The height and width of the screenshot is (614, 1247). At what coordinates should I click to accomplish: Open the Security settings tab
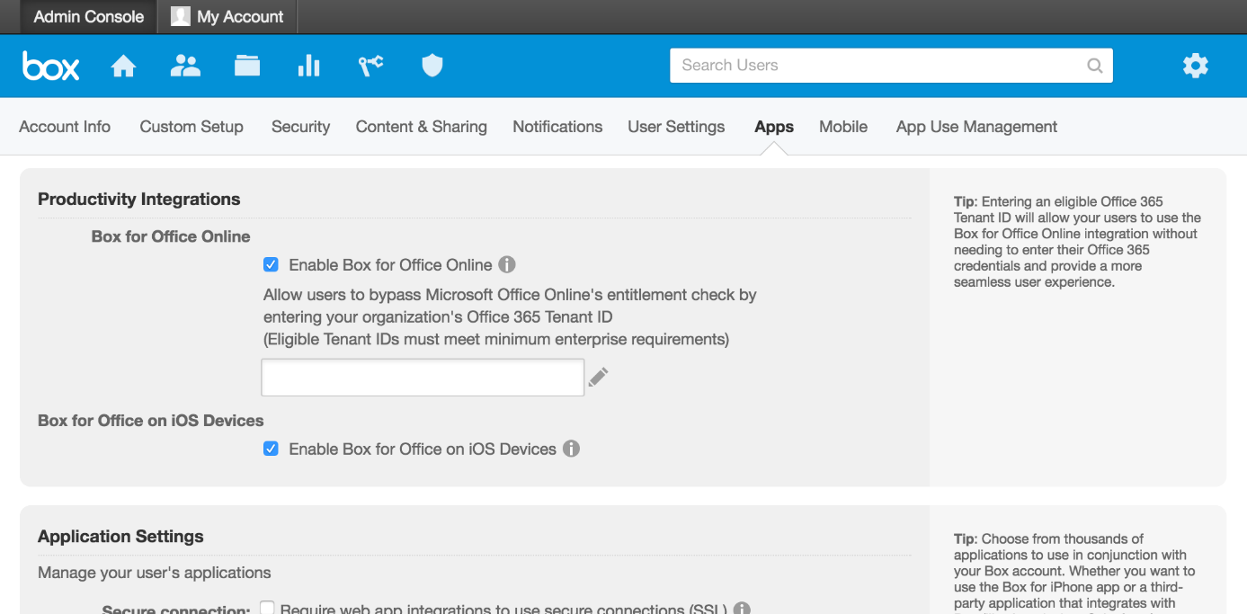300,127
